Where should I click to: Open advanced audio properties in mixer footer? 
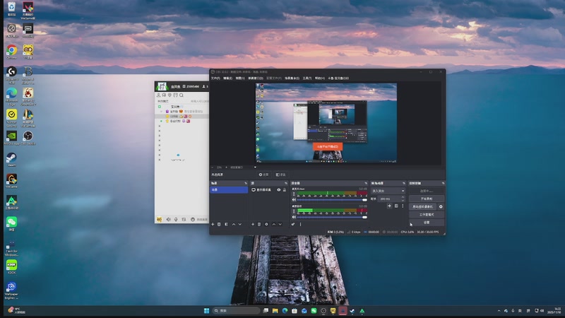[x=293, y=224]
